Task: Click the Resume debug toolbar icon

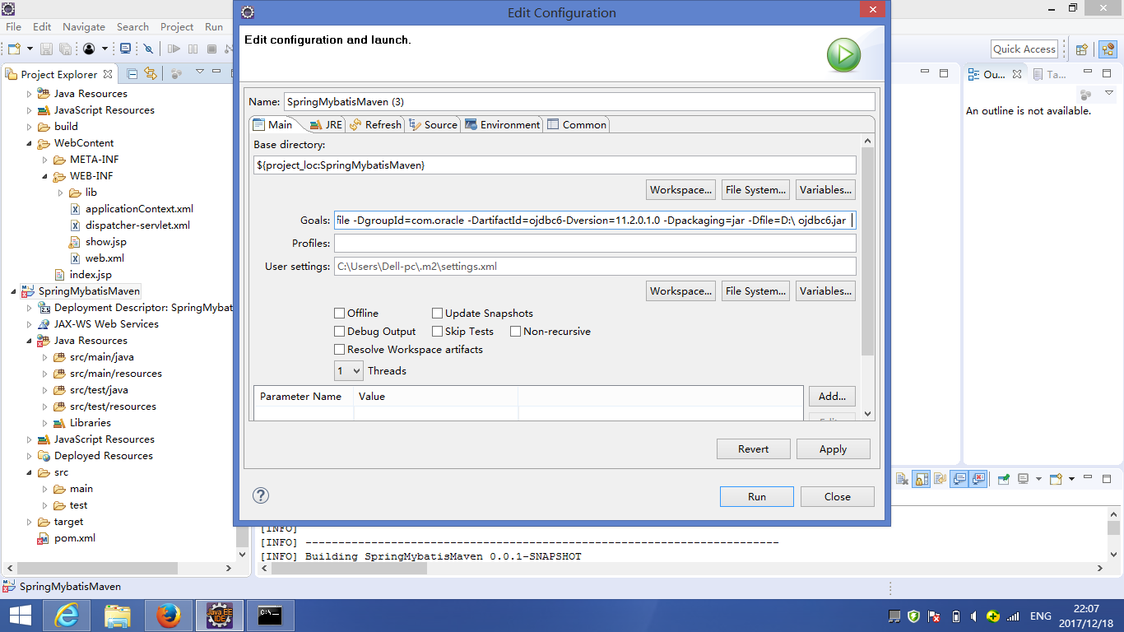Action: pyautogui.click(x=174, y=49)
